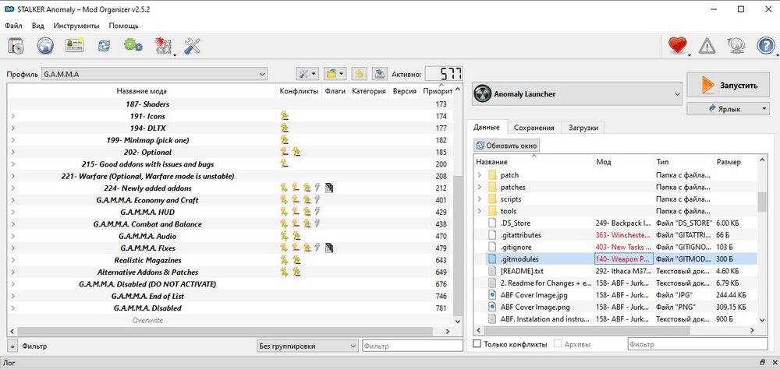780x369 pixels.
Task: Open the Ярлык shortcut dropdown
Action: coord(729,108)
